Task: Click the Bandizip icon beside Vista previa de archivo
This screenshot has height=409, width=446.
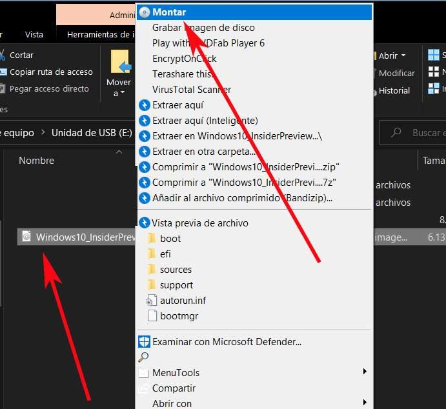Action: [145, 223]
